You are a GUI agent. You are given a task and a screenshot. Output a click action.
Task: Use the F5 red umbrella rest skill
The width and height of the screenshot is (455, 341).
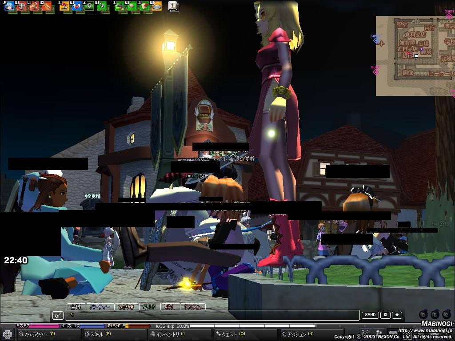[x=64, y=6]
